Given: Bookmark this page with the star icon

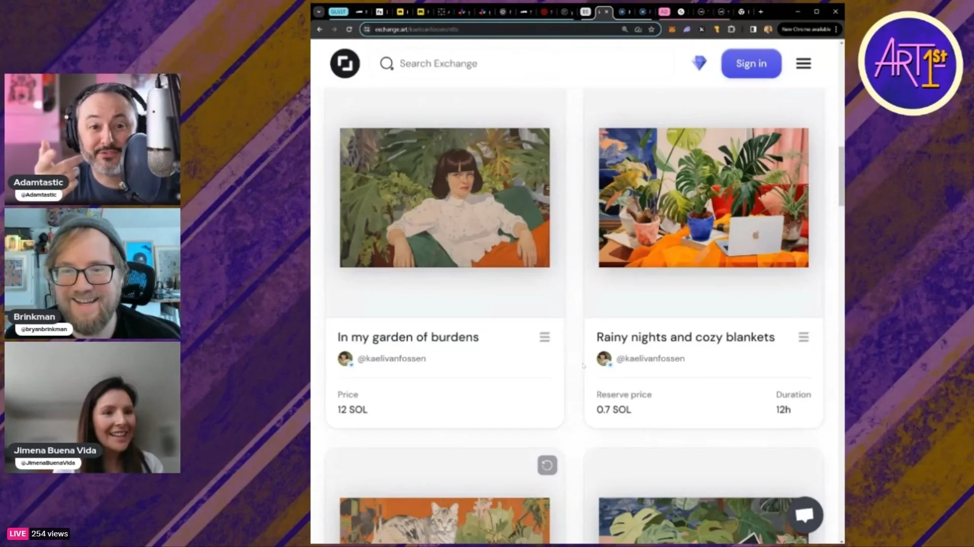Looking at the screenshot, I should coord(651,29).
